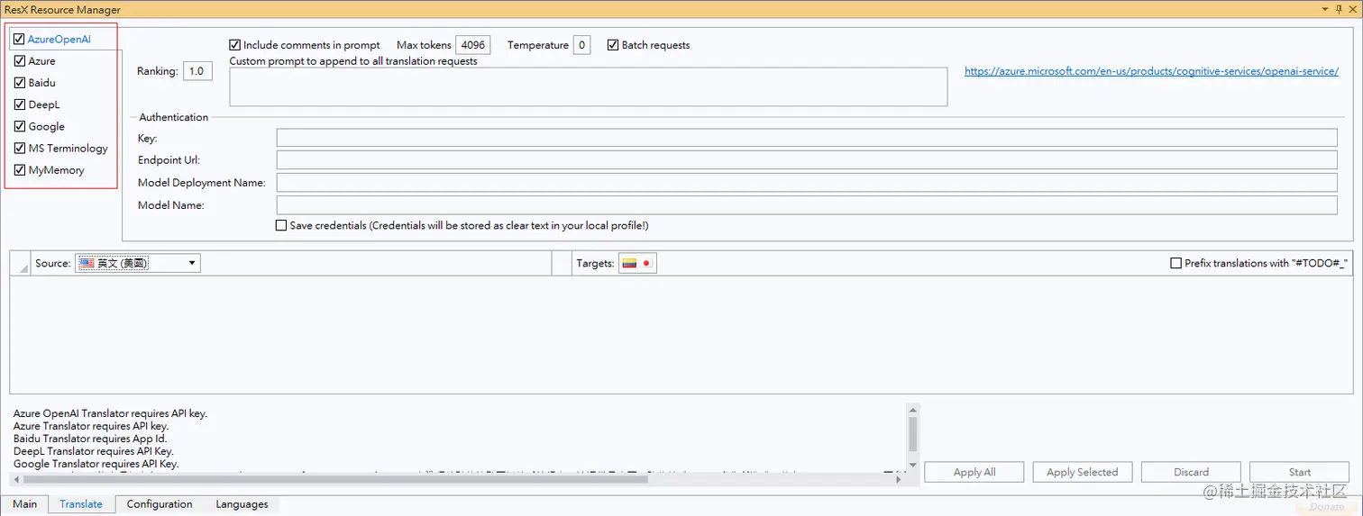Click the Start translation button
The height and width of the screenshot is (516, 1363).
1299,472
